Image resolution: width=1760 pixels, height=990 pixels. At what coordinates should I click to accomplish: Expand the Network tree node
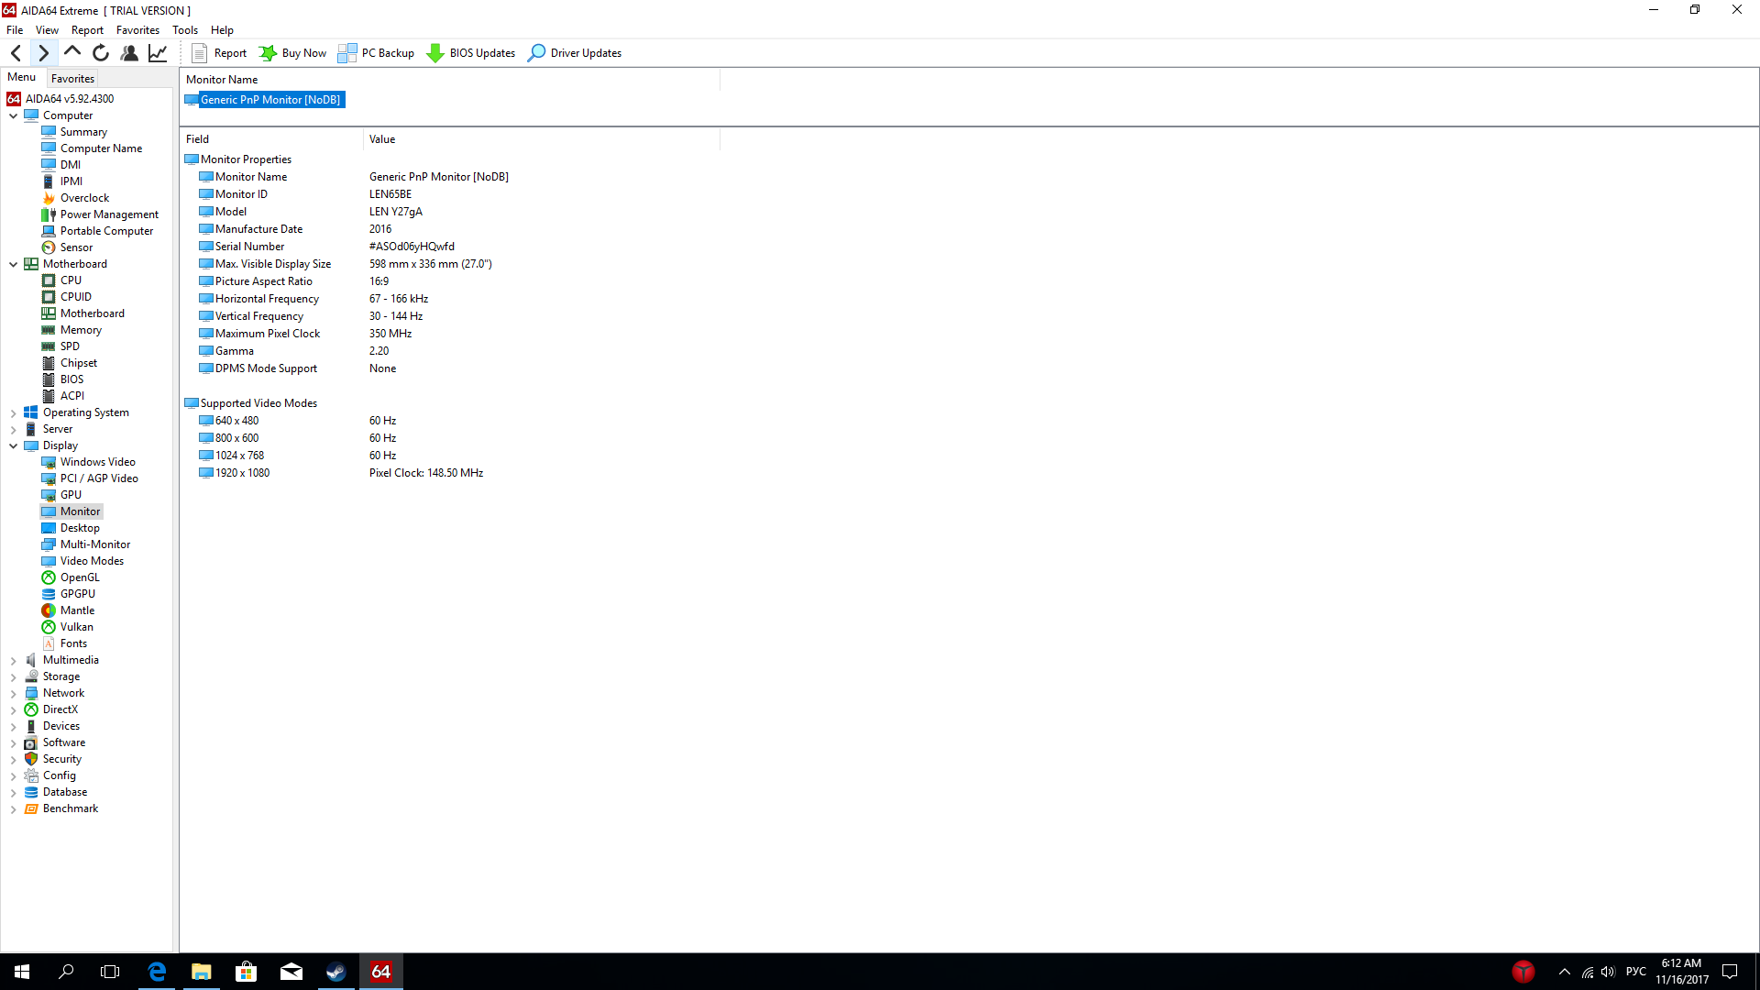[x=14, y=694]
